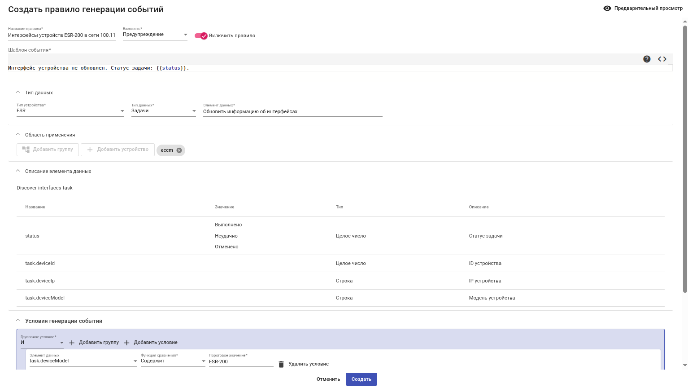Click the plus icon beside "Добавить условие"
Screen dimensions: 688x388
click(x=126, y=343)
